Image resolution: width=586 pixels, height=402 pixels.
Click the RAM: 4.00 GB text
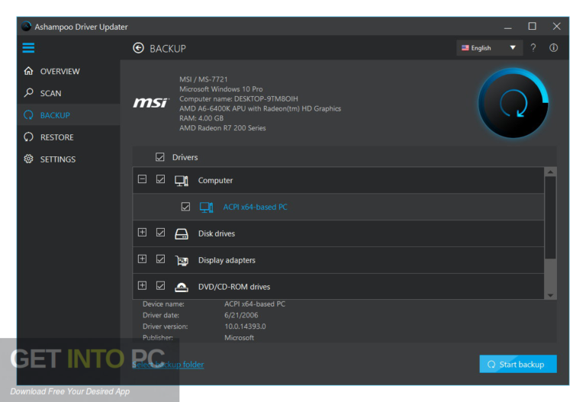(x=201, y=118)
